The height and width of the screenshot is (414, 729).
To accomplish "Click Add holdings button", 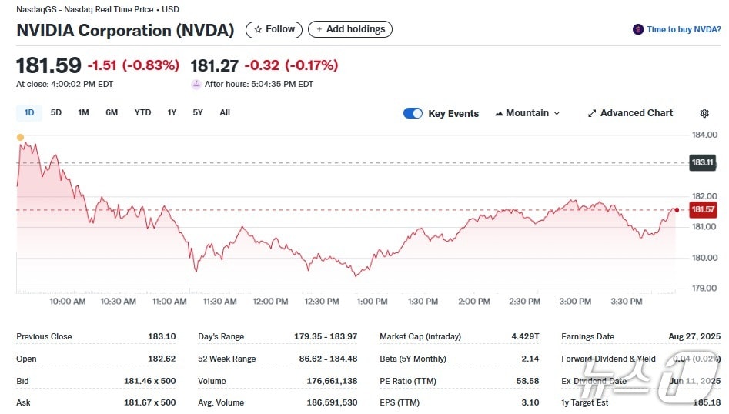I will 350,29.
